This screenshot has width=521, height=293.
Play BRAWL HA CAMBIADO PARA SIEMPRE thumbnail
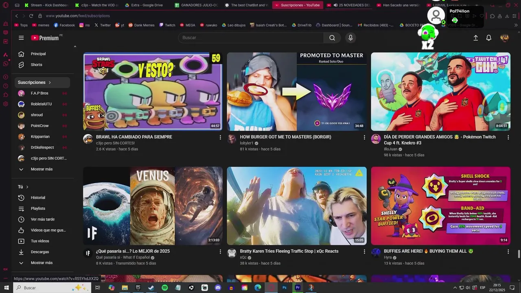(153, 92)
